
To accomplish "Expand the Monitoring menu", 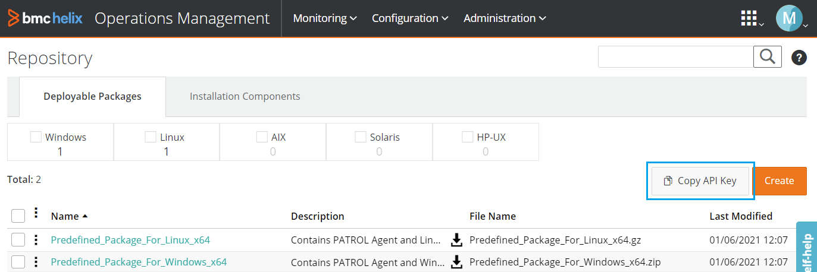I will [324, 18].
